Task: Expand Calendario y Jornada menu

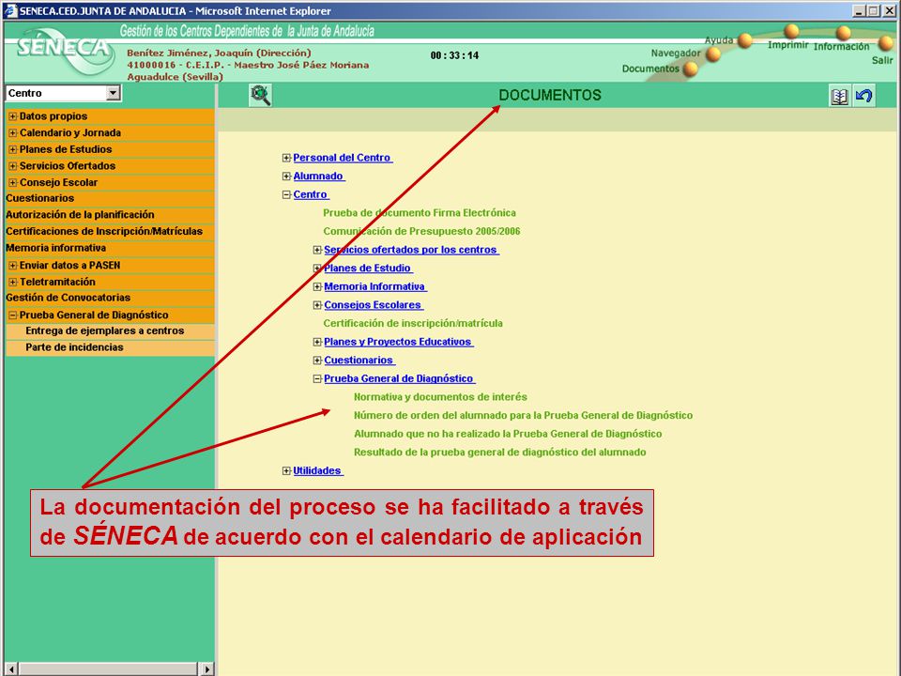Action: click(12, 132)
